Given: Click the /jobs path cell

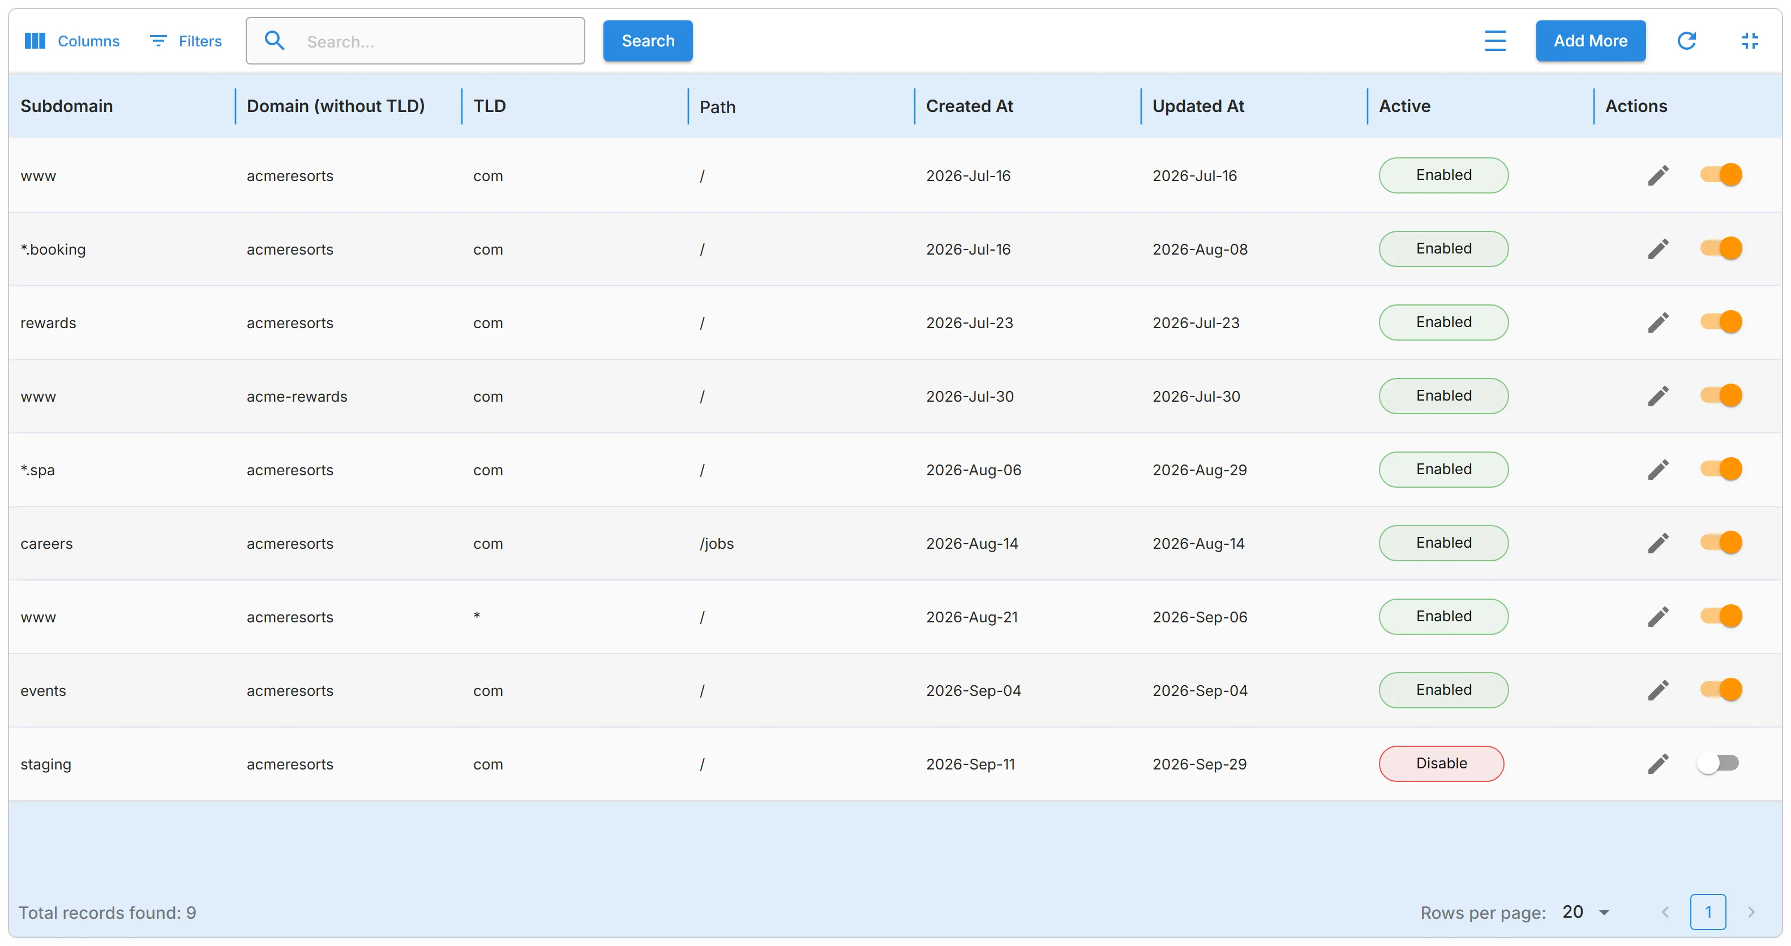Looking at the screenshot, I should 717,544.
